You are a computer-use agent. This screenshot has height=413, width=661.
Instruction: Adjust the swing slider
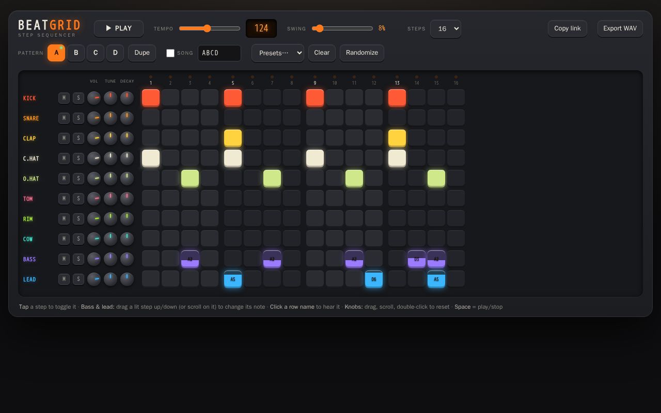coord(342,28)
